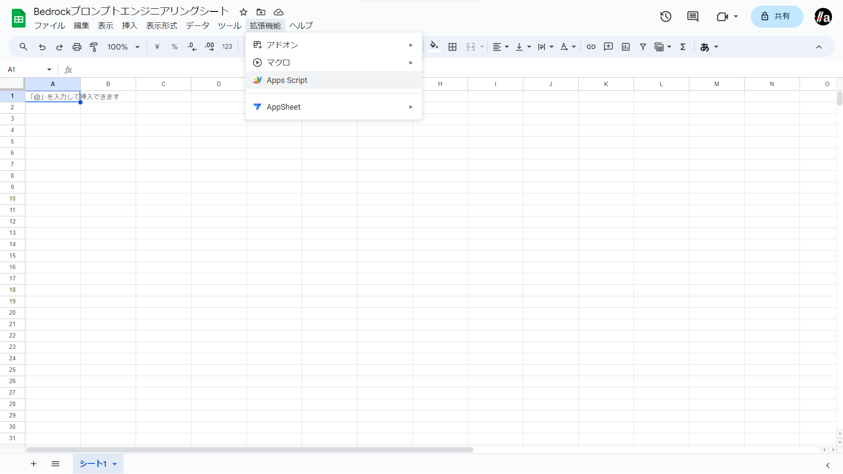Screen dimensions: 843x474
Task: Star this spreadsheet
Action: (244, 12)
